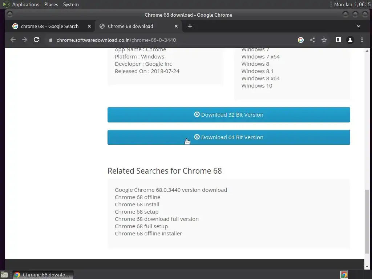Open the side panel
The height and width of the screenshot is (279, 372).
pos(339,40)
